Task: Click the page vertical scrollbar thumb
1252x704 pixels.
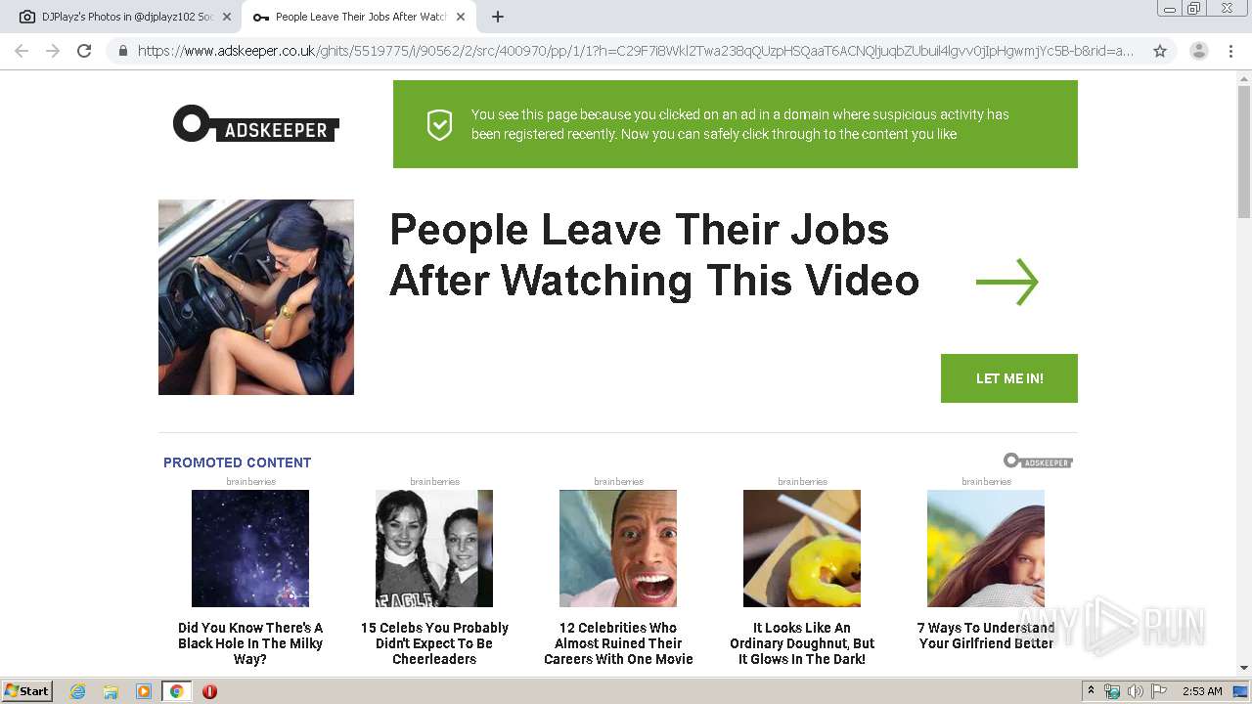Action: 1244,152
